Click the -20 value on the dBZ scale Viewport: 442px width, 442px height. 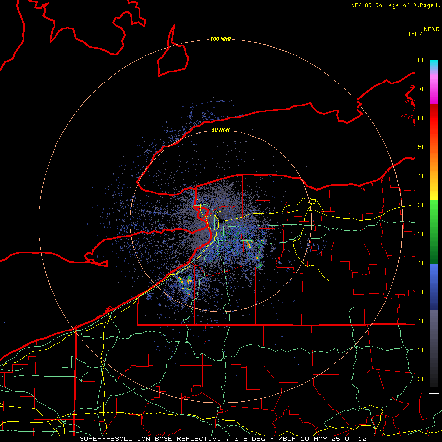420,350
